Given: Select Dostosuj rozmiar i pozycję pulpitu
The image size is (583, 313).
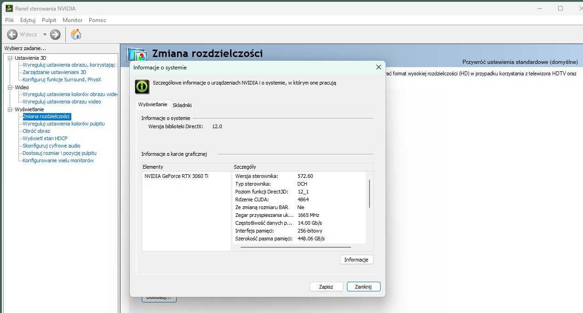Looking at the screenshot, I should 59,153.
